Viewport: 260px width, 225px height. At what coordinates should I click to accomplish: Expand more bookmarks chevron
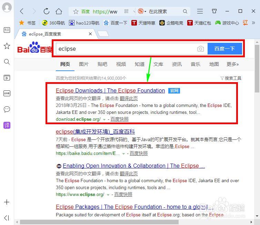(253, 23)
